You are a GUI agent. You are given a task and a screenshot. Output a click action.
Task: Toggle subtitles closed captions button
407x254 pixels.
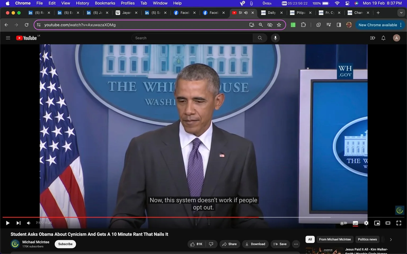[355, 223]
